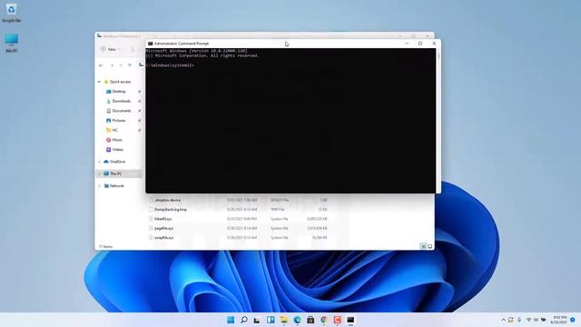Open taskbar Search
Screen dimensions: 581x327
click(244, 320)
